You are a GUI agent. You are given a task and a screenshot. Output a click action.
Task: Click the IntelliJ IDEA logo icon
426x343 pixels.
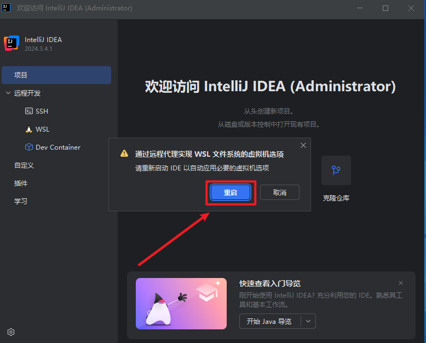[11, 43]
